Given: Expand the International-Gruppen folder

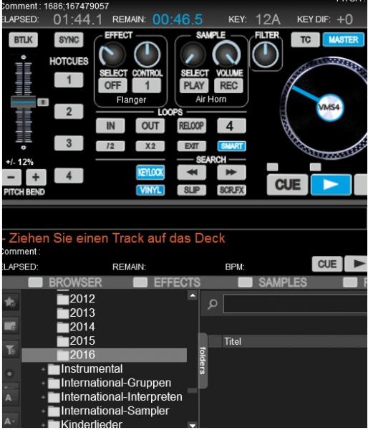Looking at the screenshot, I should tap(43, 383).
